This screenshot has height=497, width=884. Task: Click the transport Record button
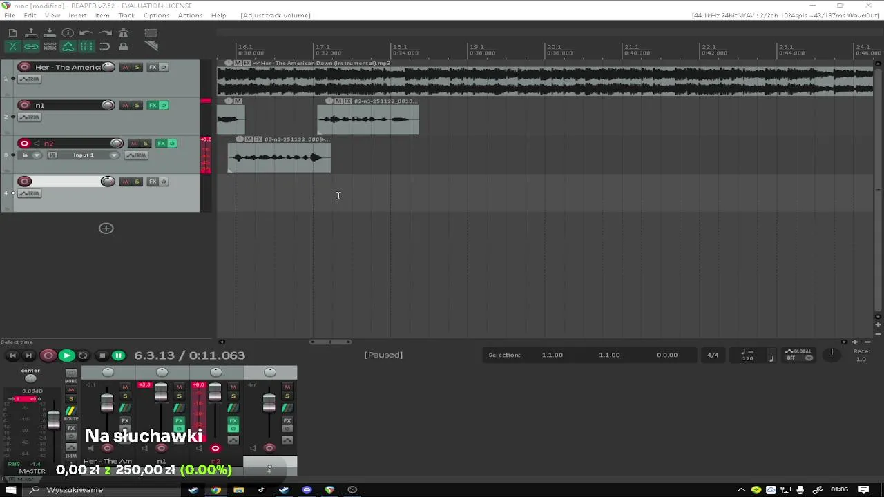(48, 355)
